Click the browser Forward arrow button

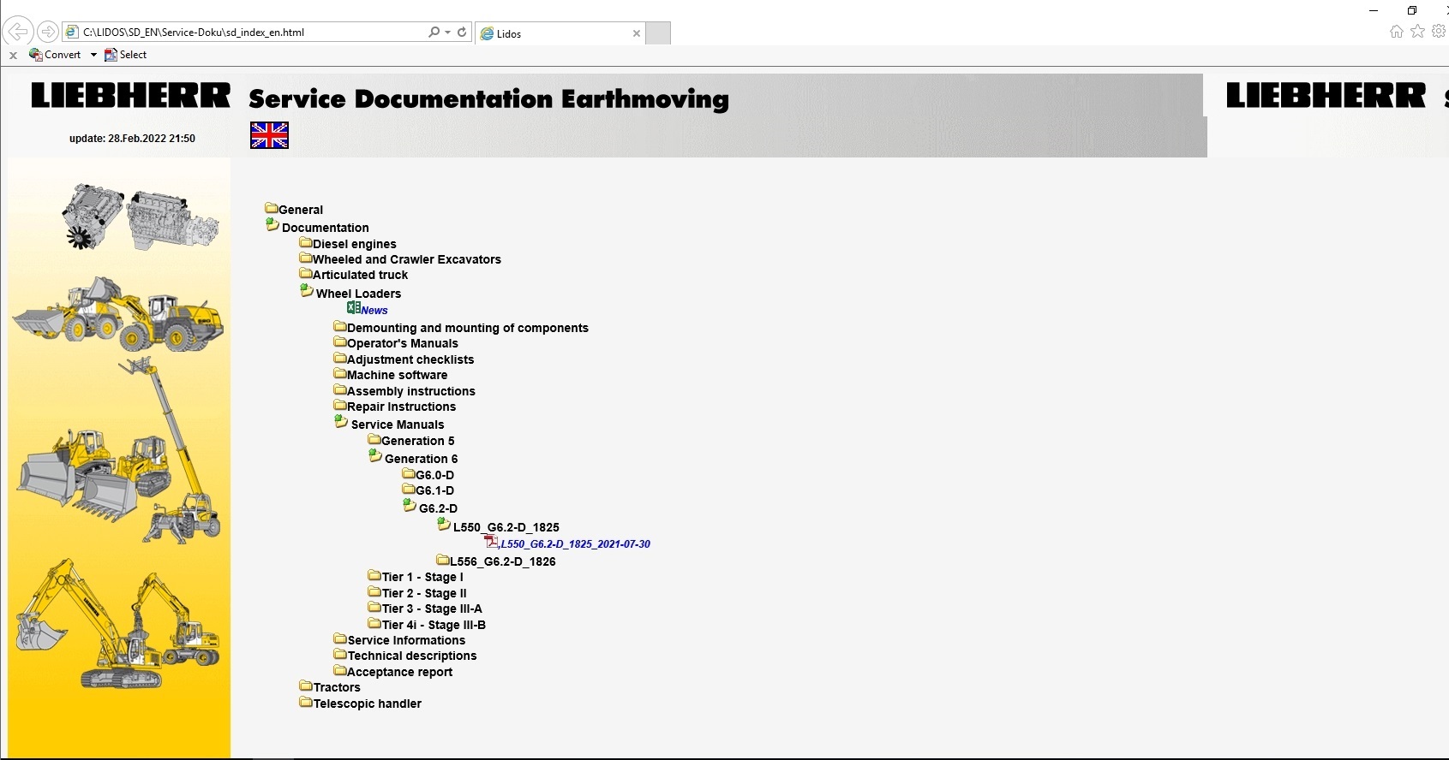click(x=48, y=33)
